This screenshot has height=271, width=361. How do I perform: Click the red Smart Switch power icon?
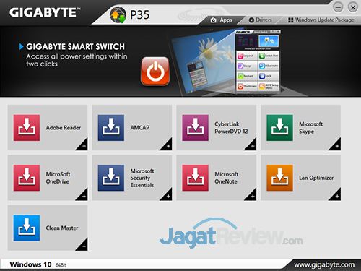point(155,72)
